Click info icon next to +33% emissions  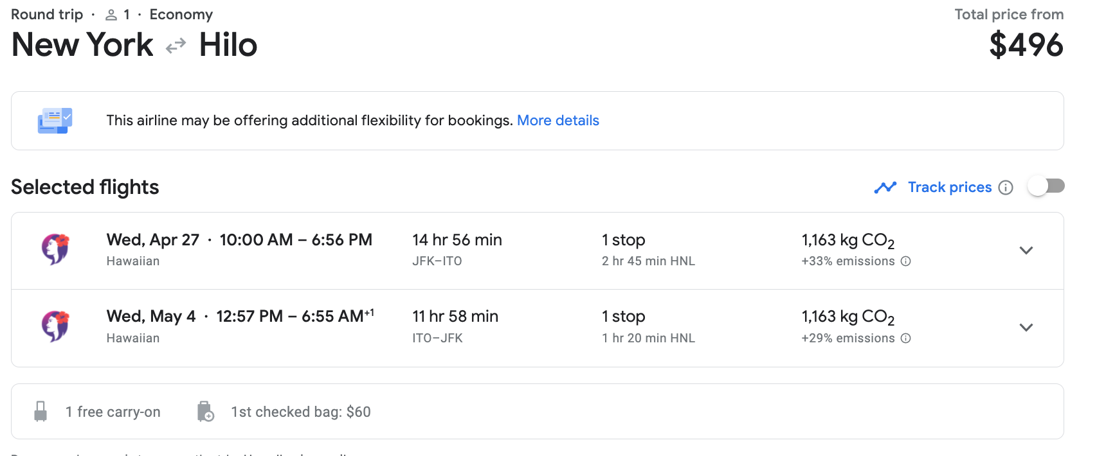[906, 261]
